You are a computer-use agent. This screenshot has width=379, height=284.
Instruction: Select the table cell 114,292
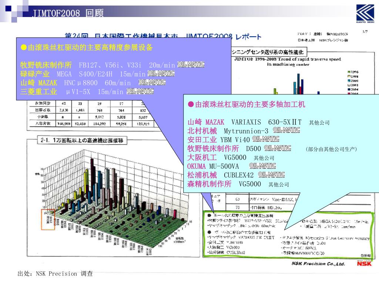(99, 124)
